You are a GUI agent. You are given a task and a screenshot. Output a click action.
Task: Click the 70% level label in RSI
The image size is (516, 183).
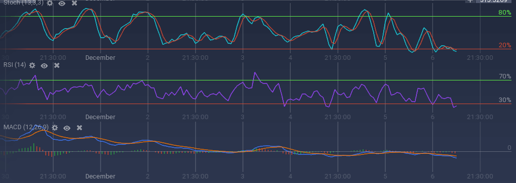tap(505, 76)
